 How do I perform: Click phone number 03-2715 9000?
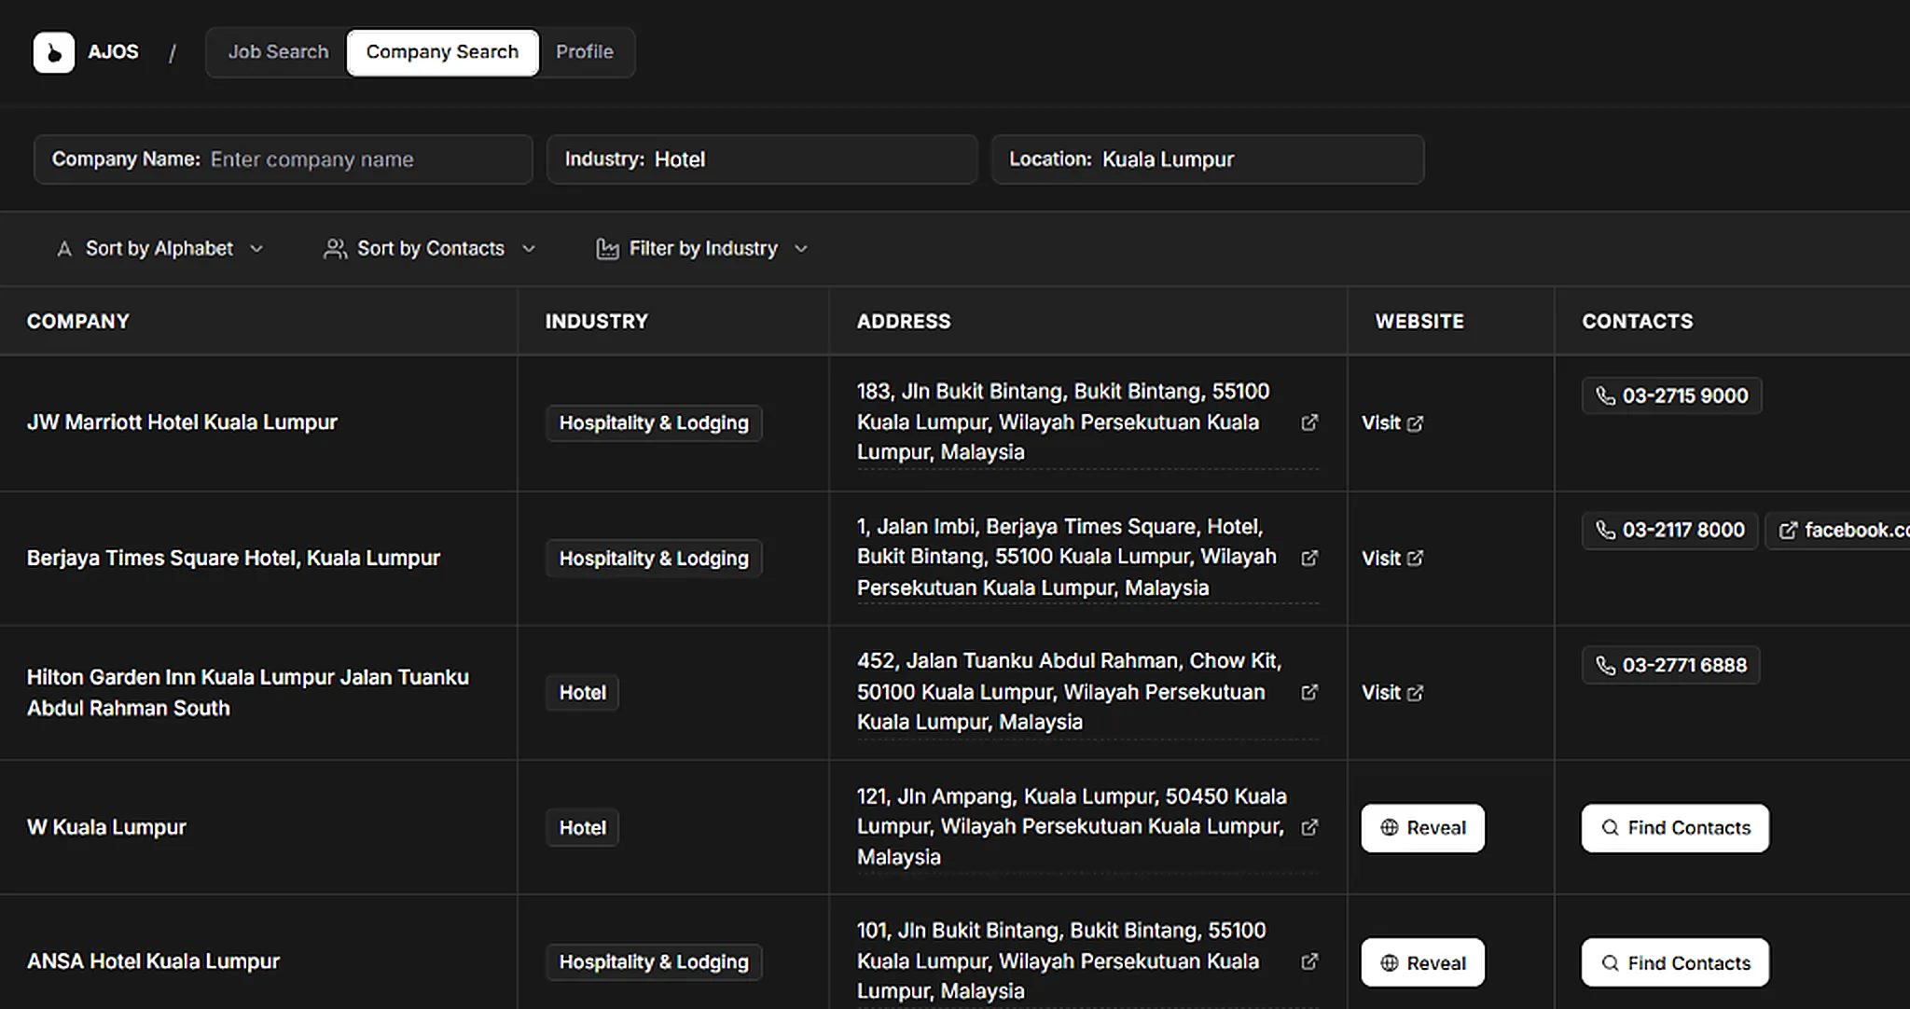tap(1671, 396)
